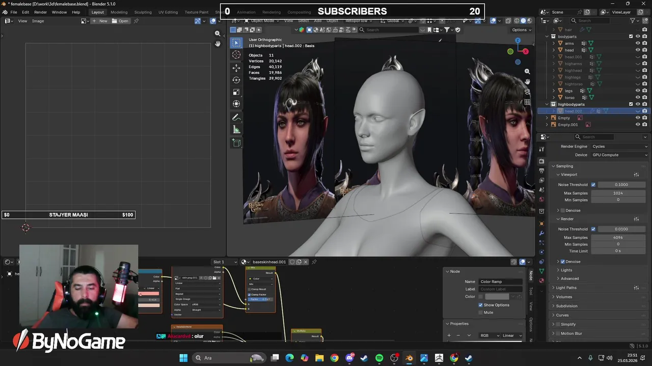The width and height of the screenshot is (652, 366).
Task: Collapse the Sampling panel
Action: (564, 166)
